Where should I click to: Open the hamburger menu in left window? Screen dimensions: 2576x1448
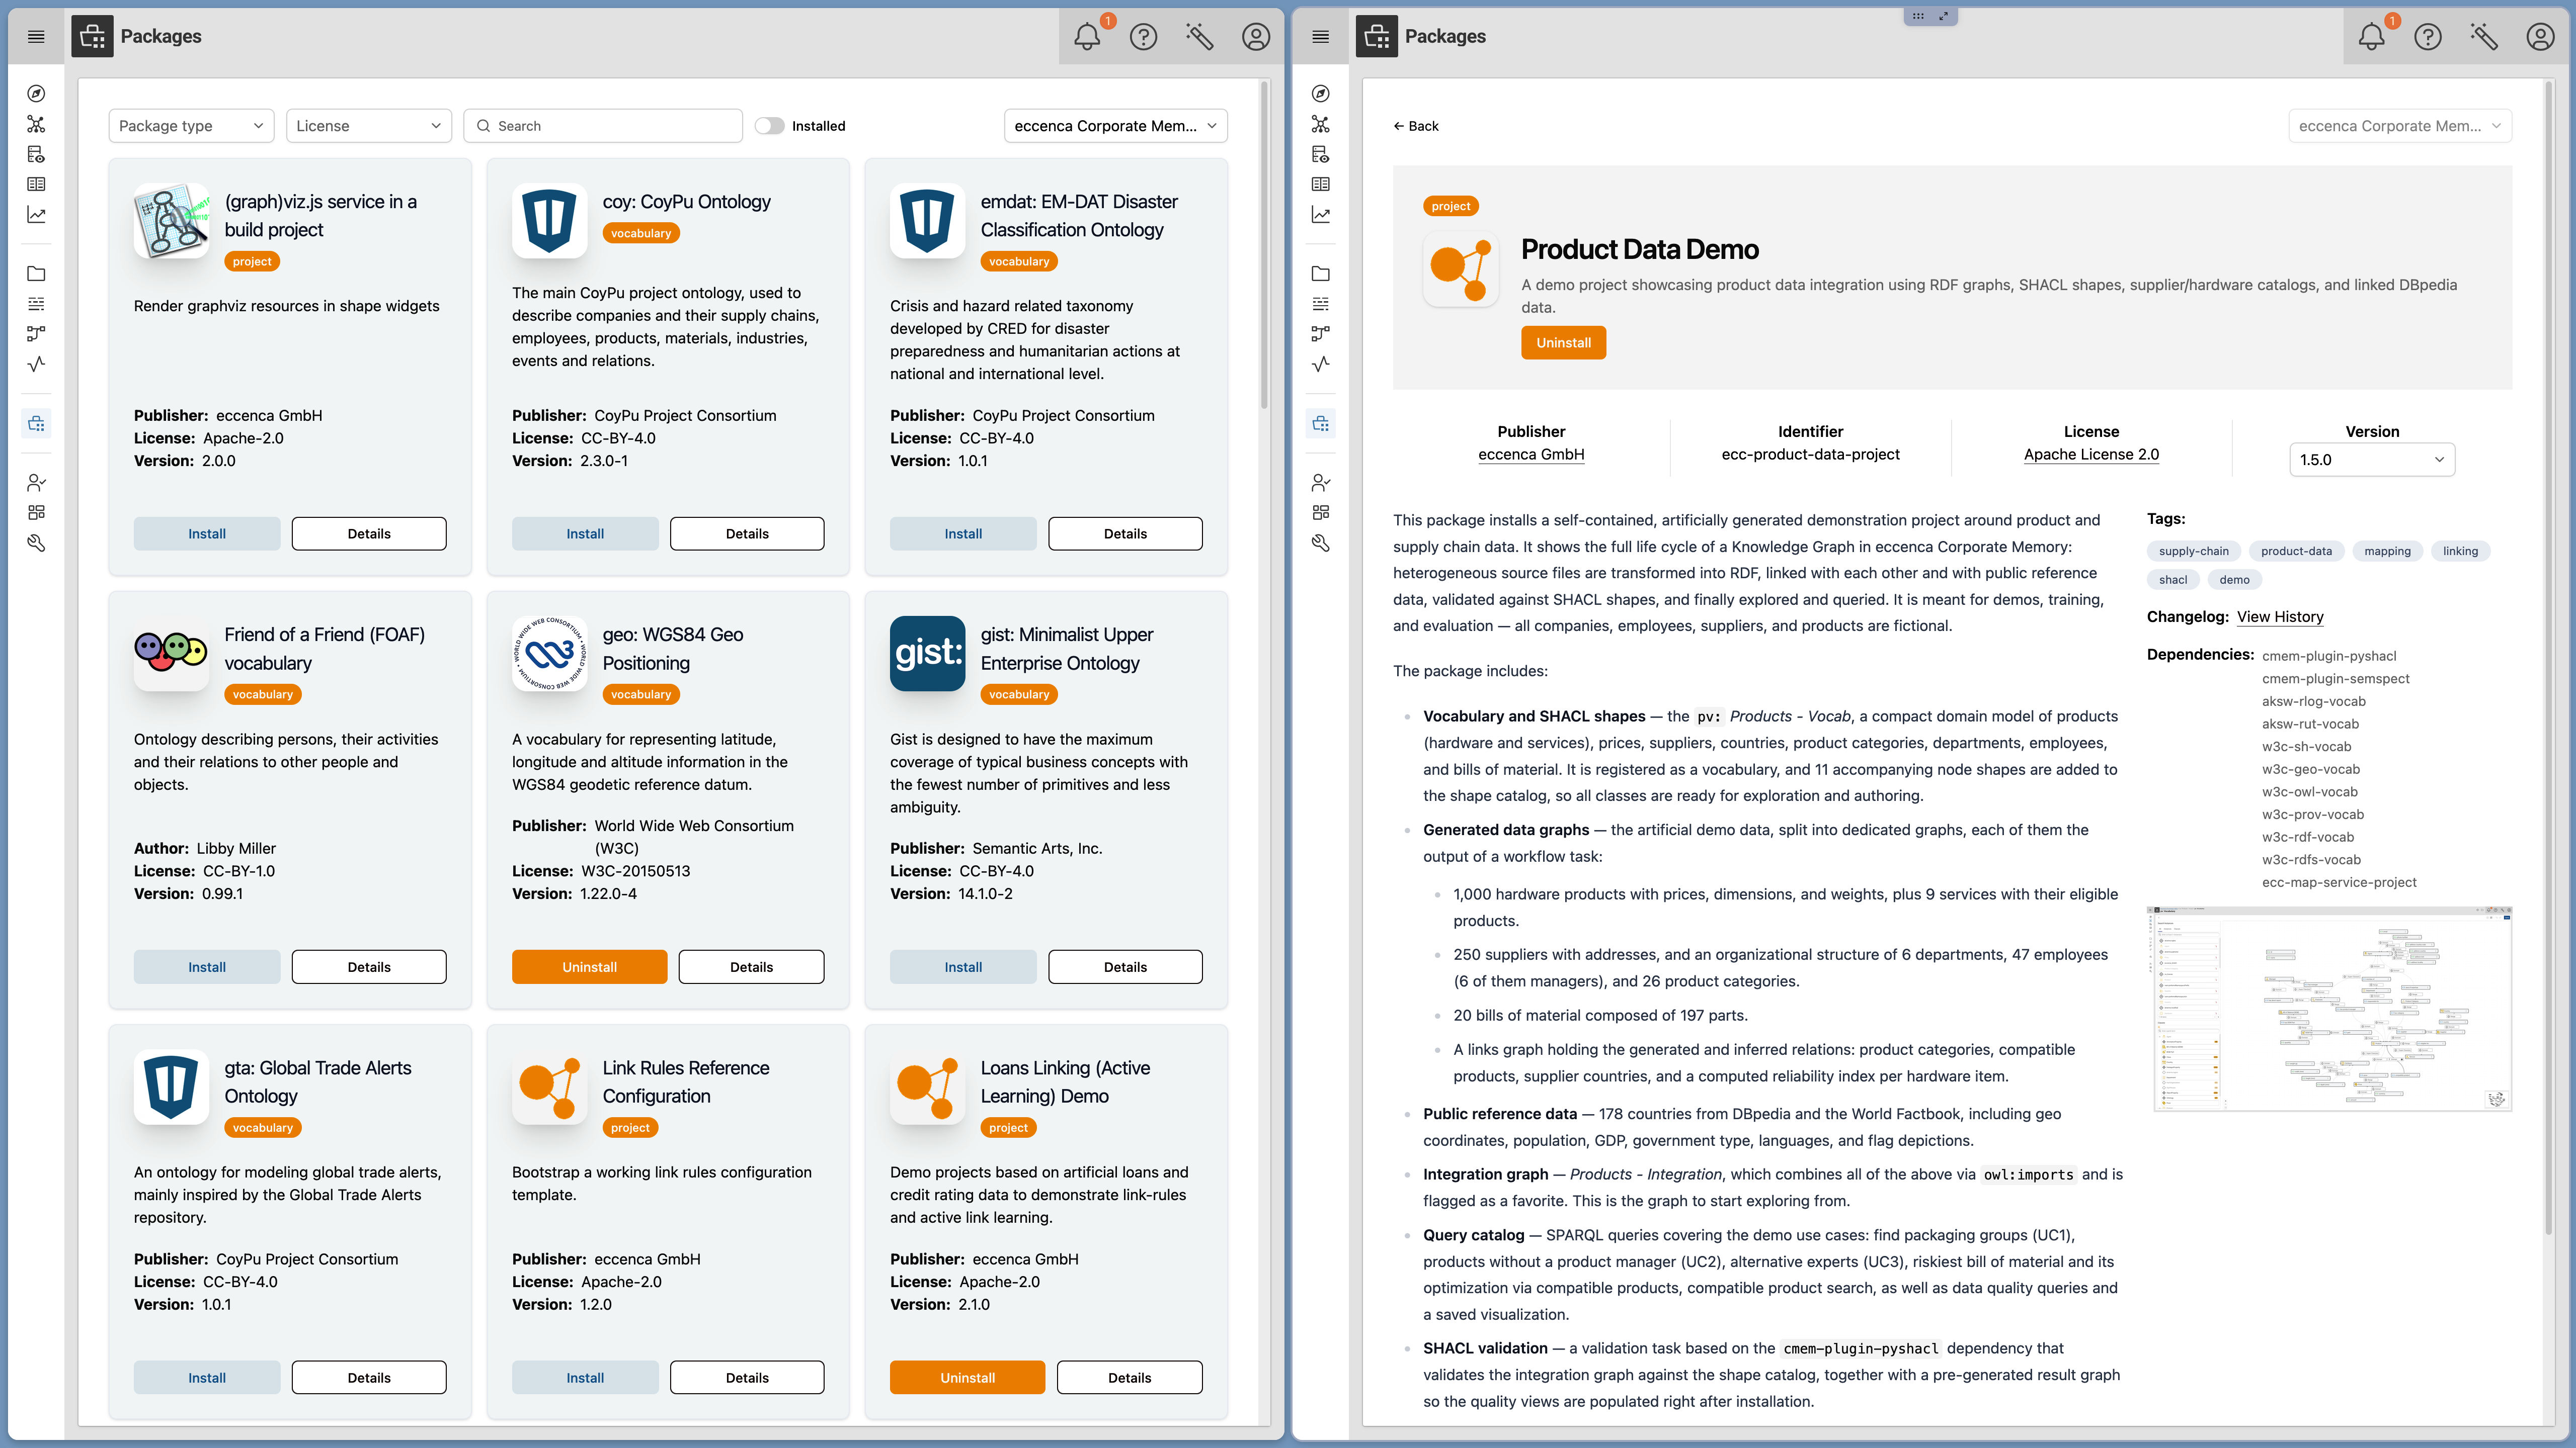coord(36,37)
